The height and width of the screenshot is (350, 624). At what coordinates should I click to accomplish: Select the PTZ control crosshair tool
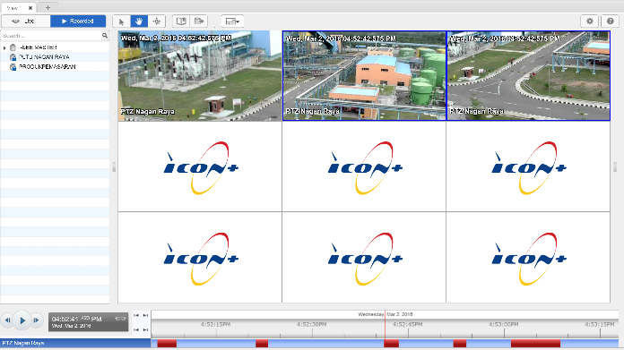coord(157,21)
